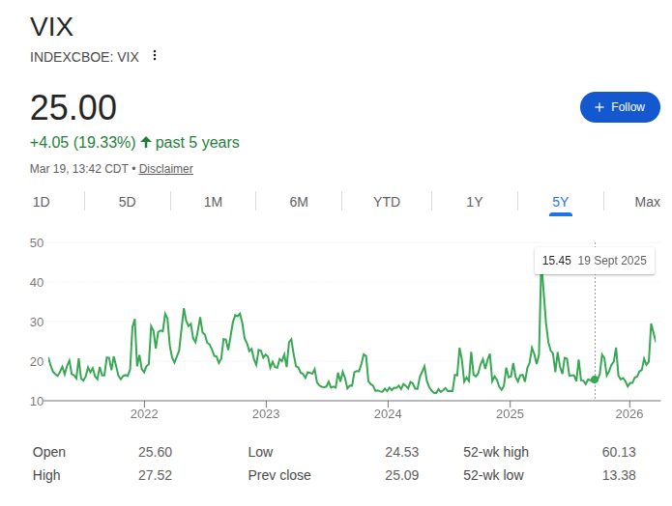Click the 52-wk high label
Viewport: 672px width, 506px height.
496,452
